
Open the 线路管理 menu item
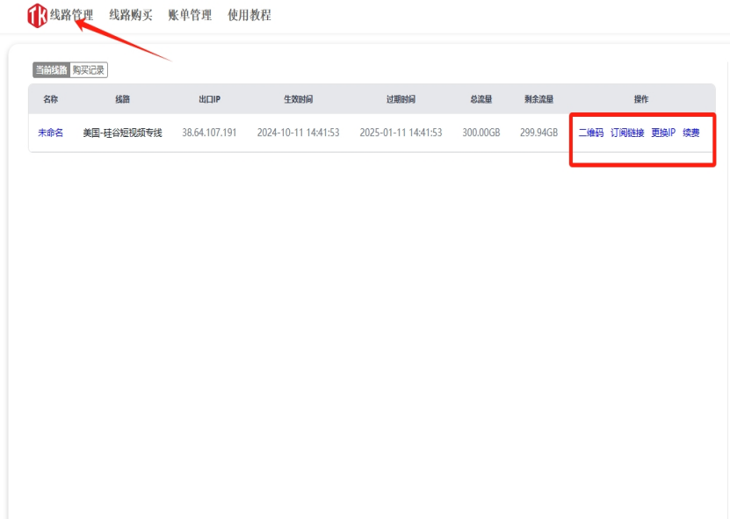pyautogui.click(x=72, y=15)
